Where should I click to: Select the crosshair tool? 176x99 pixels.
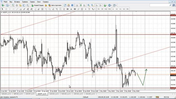coord(6,9)
